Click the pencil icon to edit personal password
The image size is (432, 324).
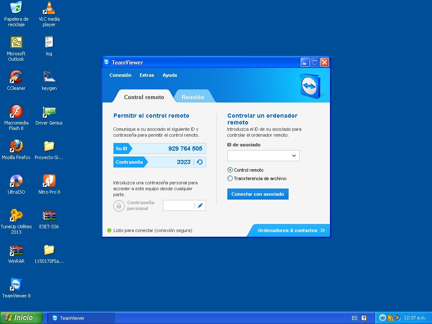tap(200, 205)
